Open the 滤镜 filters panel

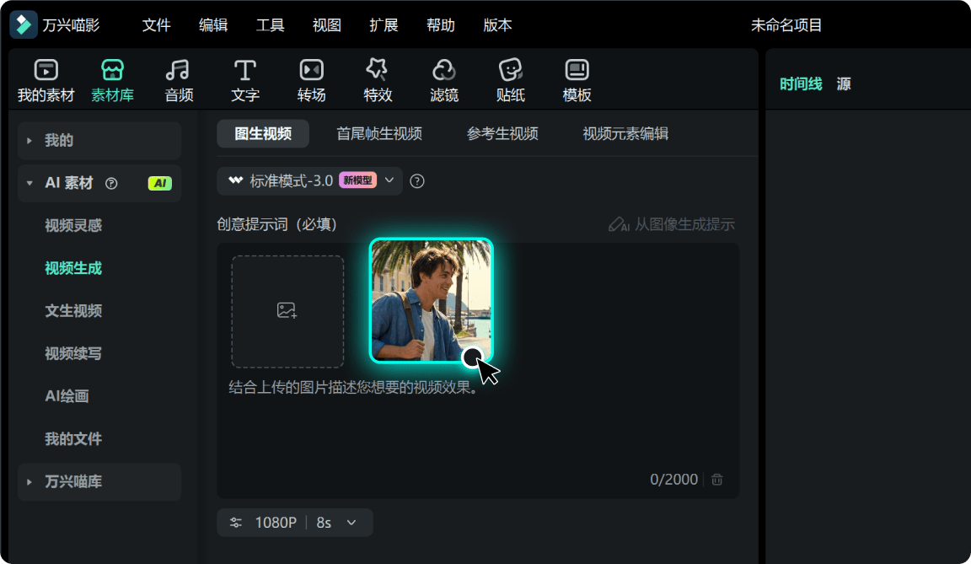tap(444, 80)
